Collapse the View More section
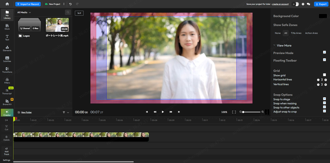The height and width of the screenshot is (163, 330). coord(282,45)
